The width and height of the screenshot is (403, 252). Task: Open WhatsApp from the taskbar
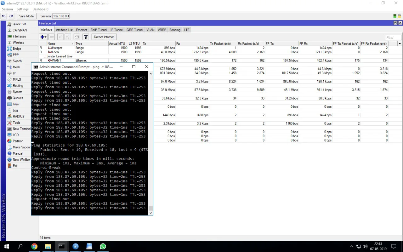pyautogui.click(x=103, y=246)
